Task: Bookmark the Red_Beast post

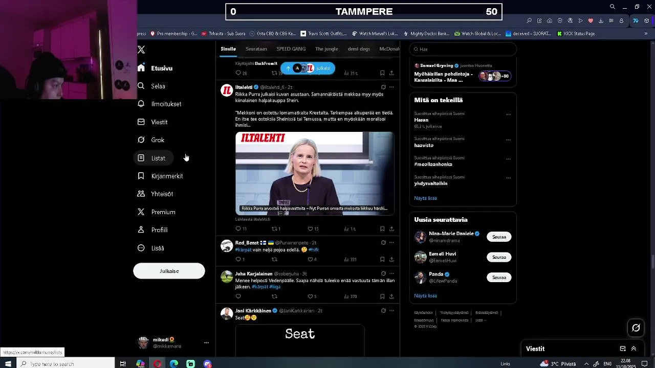Action: pos(382,260)
